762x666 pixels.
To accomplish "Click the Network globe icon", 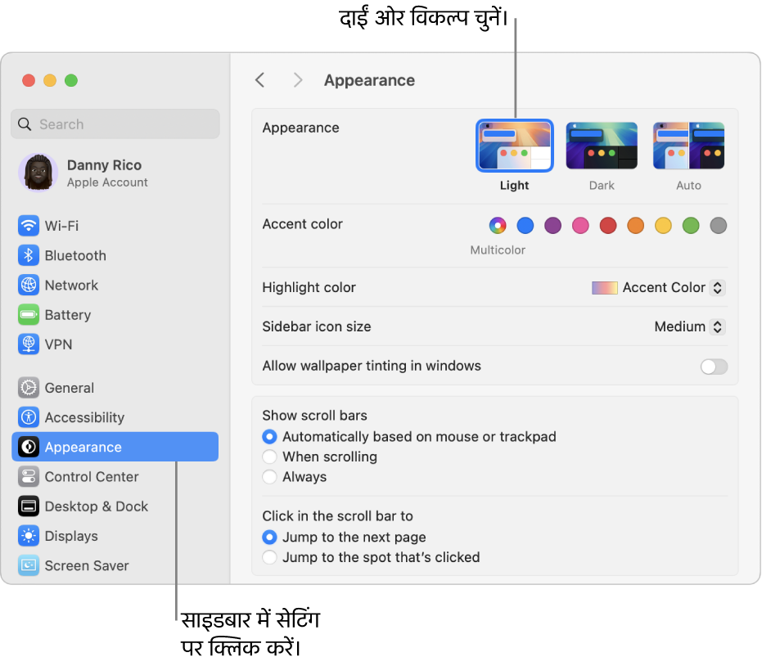I will [29, 285].
